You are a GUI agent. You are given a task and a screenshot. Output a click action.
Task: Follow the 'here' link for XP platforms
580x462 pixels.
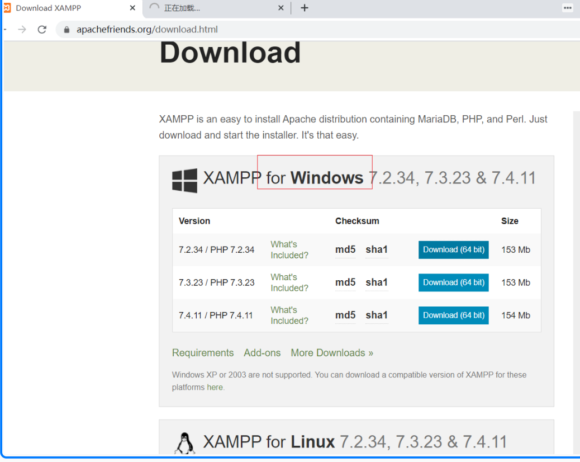coord(215,387)
